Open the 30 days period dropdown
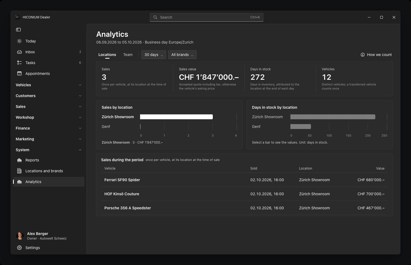This screenshot has height=265, width=411. point(154,55)
